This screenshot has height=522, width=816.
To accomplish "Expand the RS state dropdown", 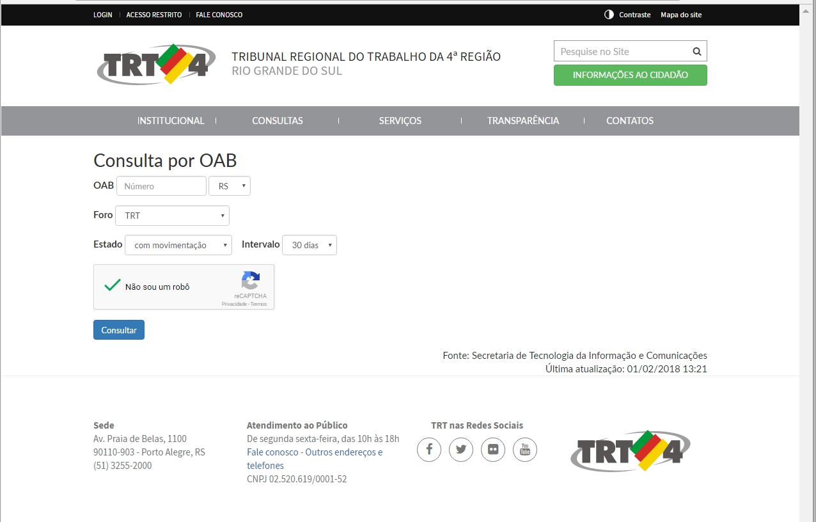I will coord(230,186).
